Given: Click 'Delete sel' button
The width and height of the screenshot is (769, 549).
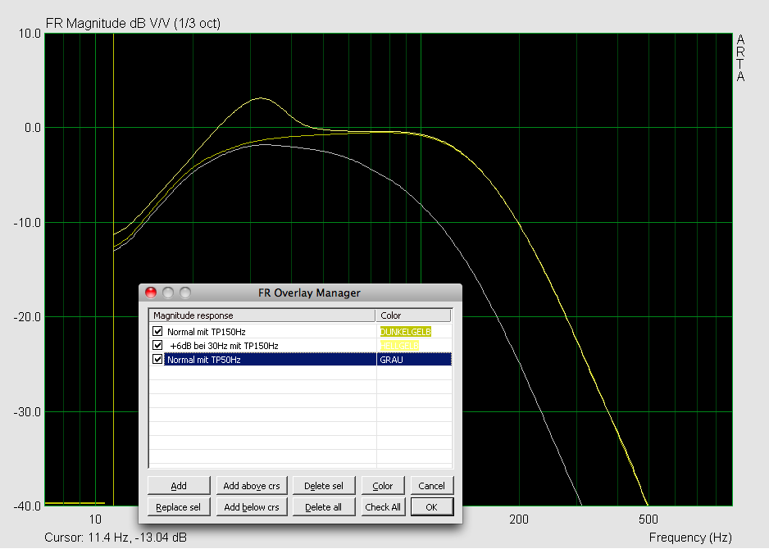Looking at the screenshot, I should click(x=324, y=485).
